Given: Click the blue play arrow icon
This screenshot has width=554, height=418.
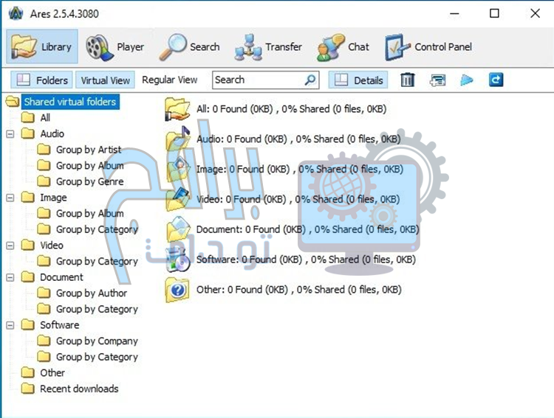Looking at the screenshot, I should (x=467, y=80).
